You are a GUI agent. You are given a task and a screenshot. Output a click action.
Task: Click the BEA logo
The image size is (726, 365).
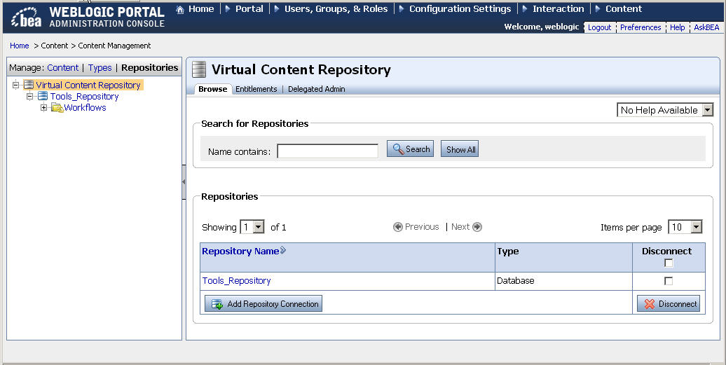pos(27,17)
